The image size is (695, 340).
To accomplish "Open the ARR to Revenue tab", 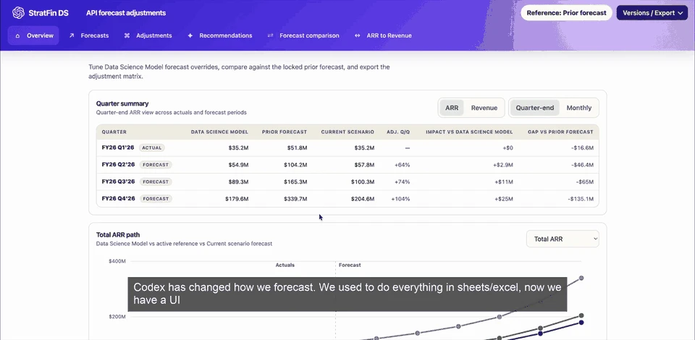I will 383,35.
